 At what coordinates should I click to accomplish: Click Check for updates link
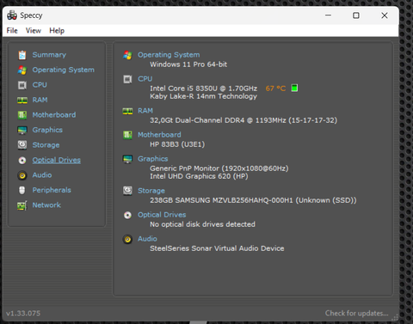click(x=356, y=313)
